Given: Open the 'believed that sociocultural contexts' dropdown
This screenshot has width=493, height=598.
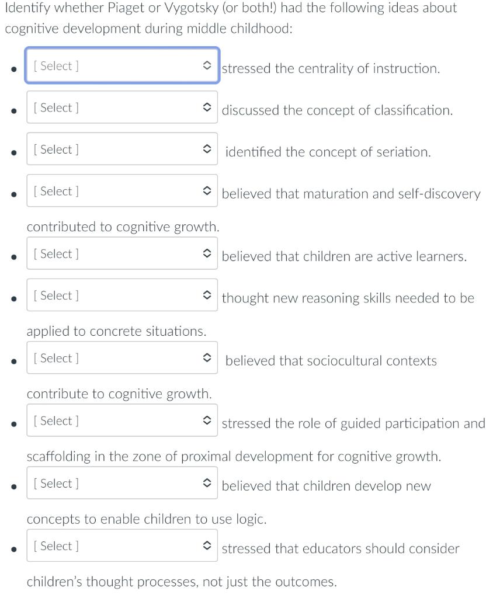Looking at the screenshot, I should [121, 358].
